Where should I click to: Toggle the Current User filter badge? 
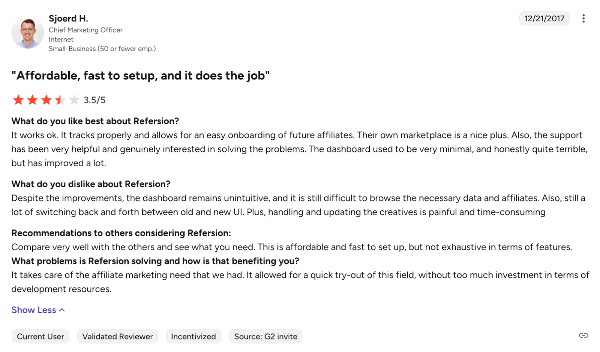[x=40, y=336]
